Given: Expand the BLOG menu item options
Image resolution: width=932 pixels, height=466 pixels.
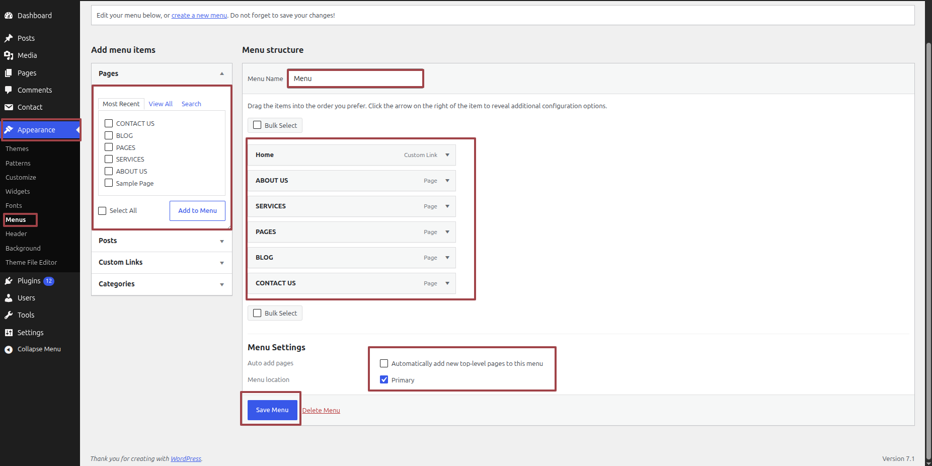Looking at the screenshot, I should [x=447, y=258].
